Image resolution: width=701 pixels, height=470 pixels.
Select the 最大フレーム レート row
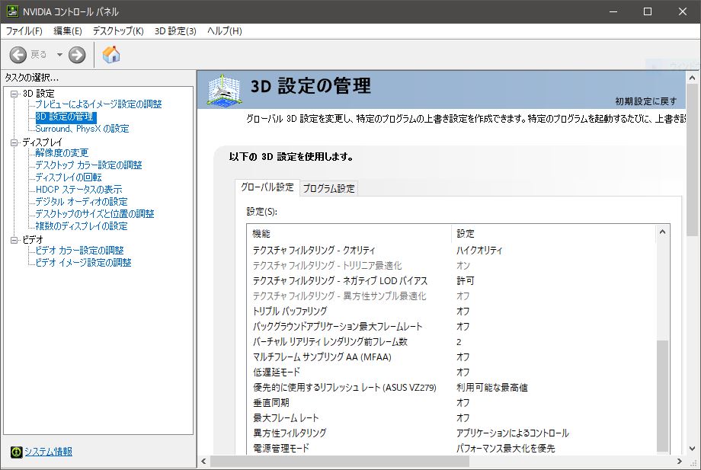(450, 417)
